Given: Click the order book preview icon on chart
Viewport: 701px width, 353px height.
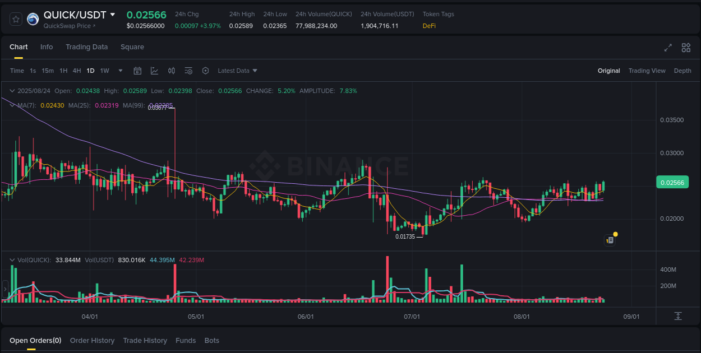Looking at the screenshot, I should [610, 239].
